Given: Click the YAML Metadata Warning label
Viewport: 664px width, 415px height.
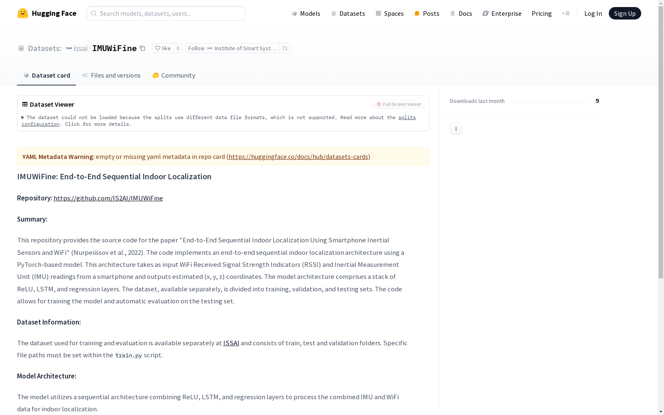Looking at the screenshot, I should pyautogui.click(x=58, y=156).
